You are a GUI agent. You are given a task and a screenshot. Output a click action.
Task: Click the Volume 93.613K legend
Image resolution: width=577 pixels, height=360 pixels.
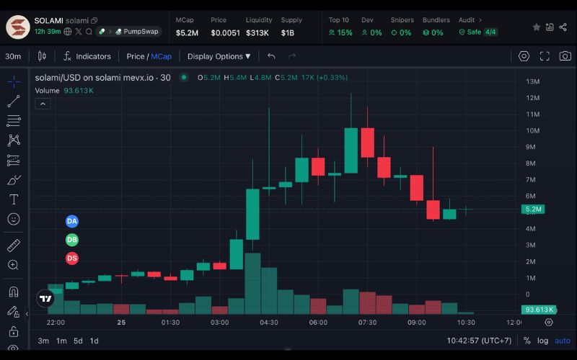click(x=64, y=91)
